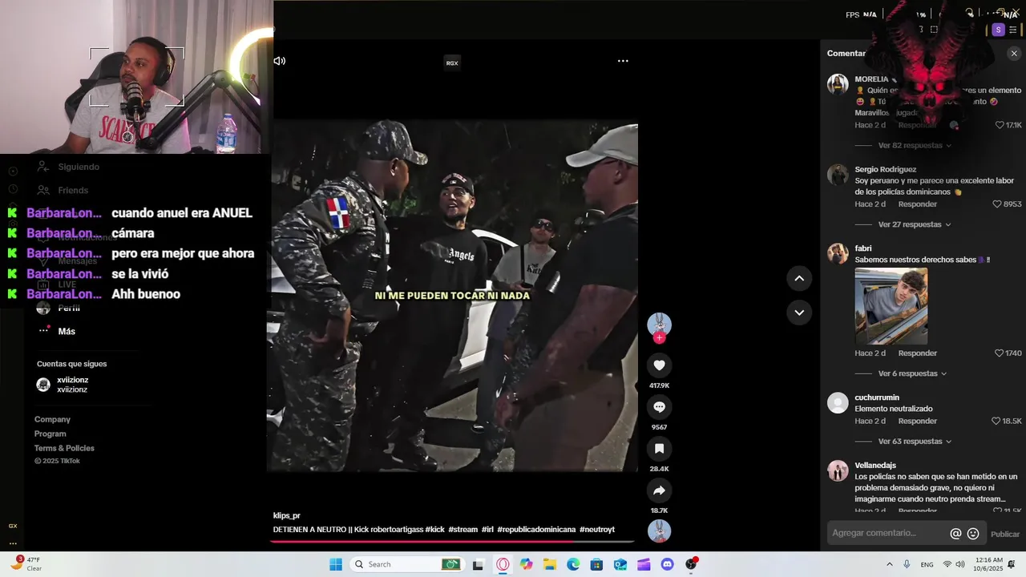
Task: Open MORELIA's profile picture
Action: (x=838, y=84)
